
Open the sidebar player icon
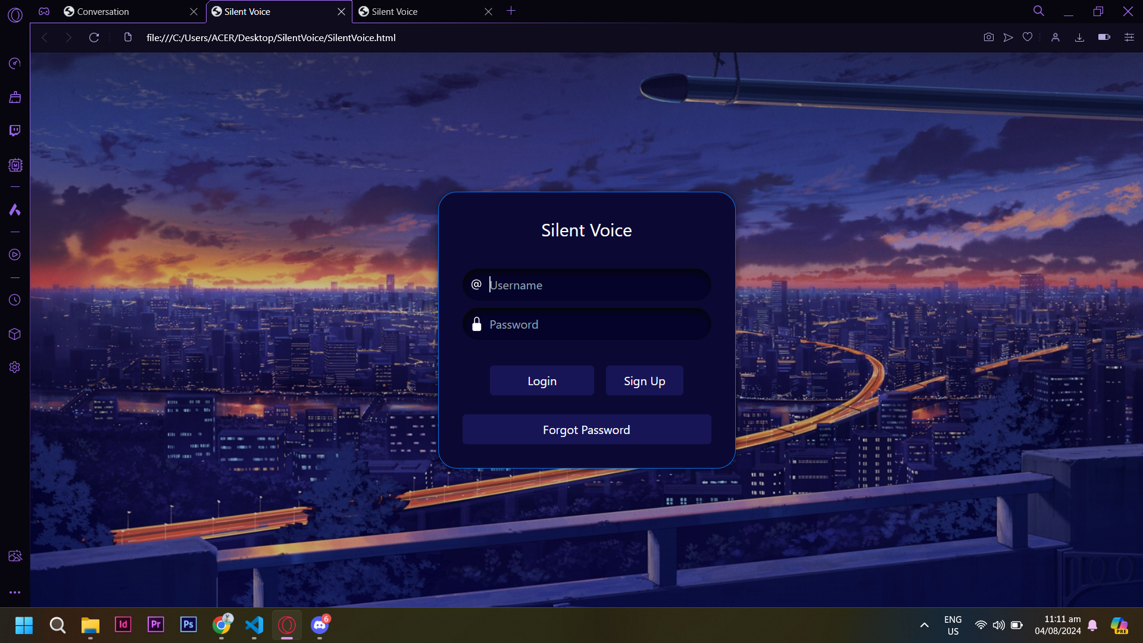pos(15,255)
